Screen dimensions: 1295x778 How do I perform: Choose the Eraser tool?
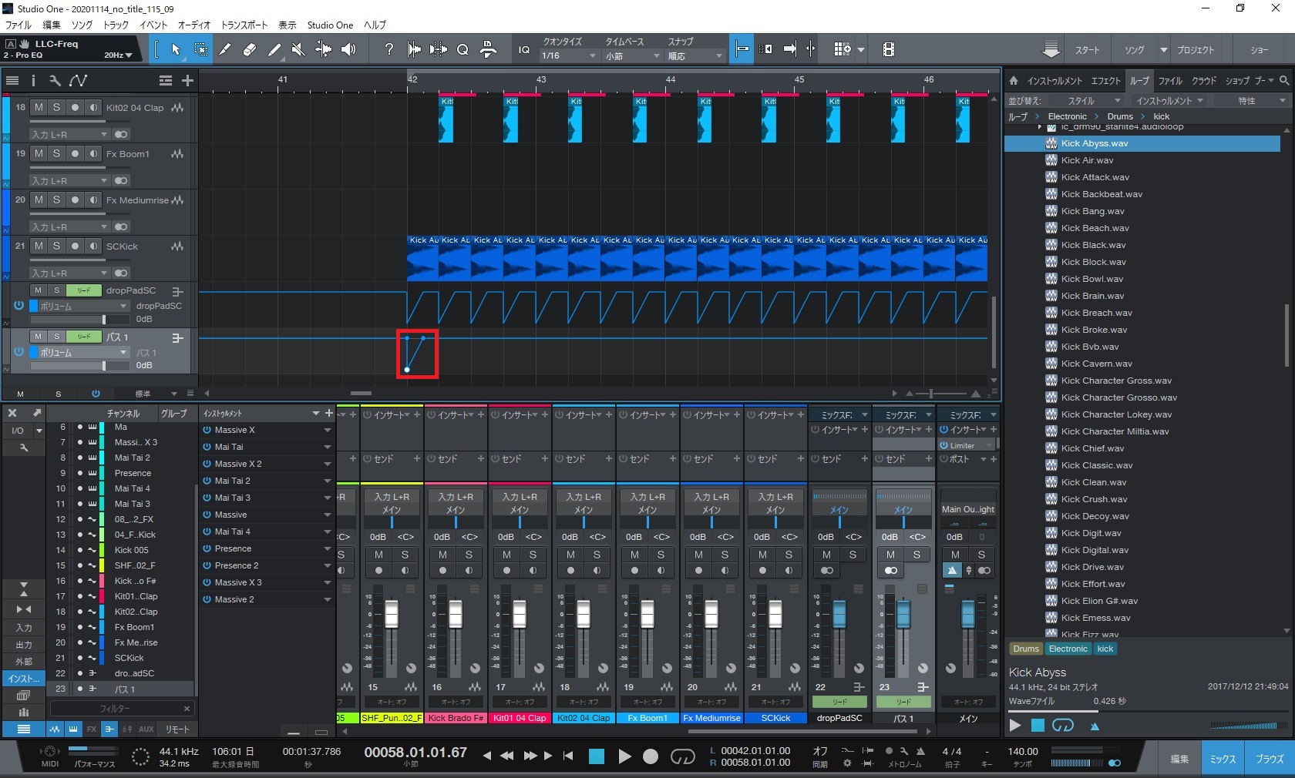250,49
